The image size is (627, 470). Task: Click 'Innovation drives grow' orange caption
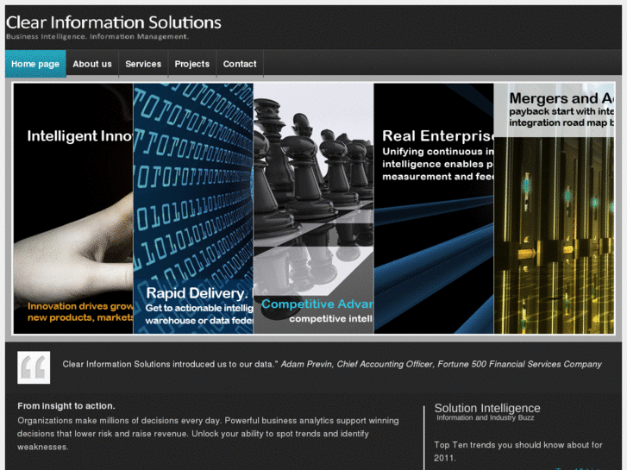[x=80, y=306]
